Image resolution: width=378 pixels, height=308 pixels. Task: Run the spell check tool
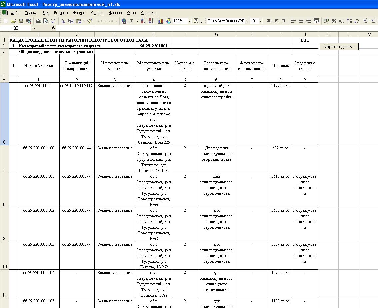pos(54,21)
